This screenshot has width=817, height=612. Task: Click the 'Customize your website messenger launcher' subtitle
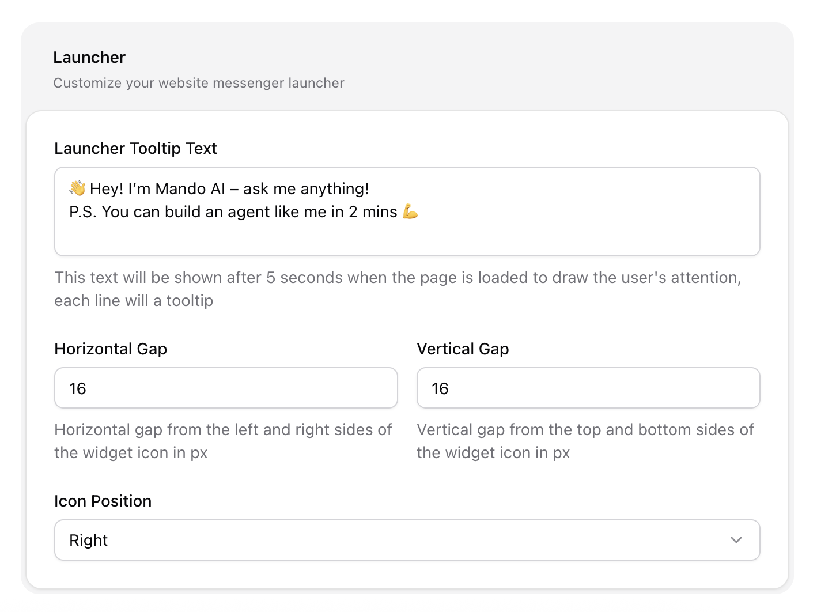click(x=199, y=83)
